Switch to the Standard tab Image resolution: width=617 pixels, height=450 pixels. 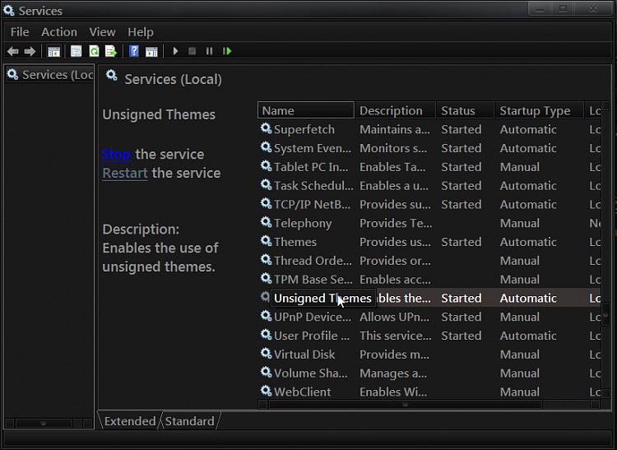[x=190, y=421]
